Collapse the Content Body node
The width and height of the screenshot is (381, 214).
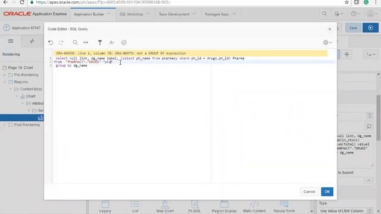(x=11, y=89)
